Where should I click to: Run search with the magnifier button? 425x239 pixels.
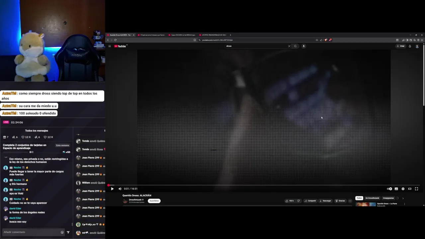click(295, 46)
